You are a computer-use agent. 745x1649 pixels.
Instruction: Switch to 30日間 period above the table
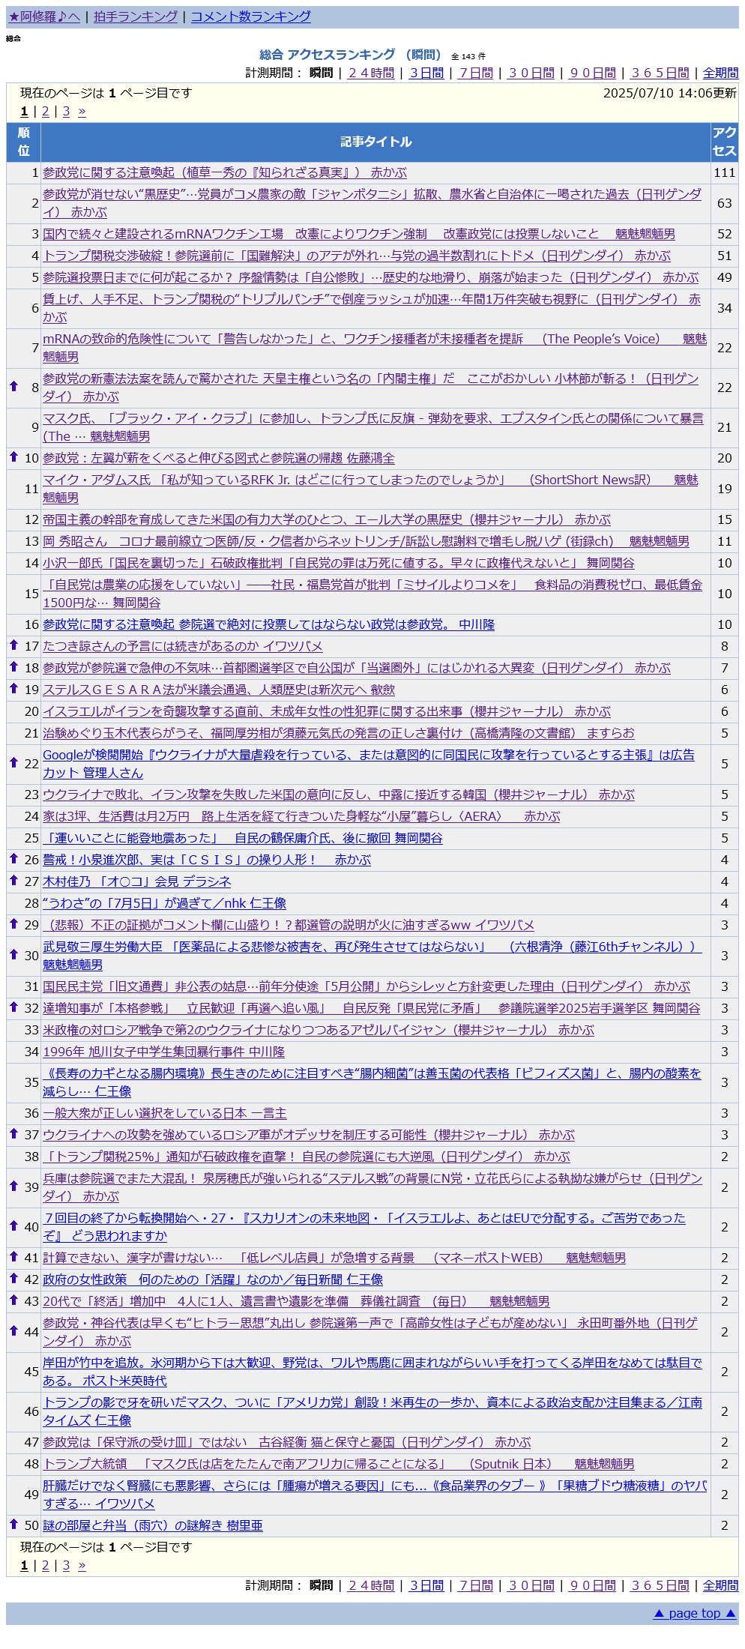tap(531, 73)
